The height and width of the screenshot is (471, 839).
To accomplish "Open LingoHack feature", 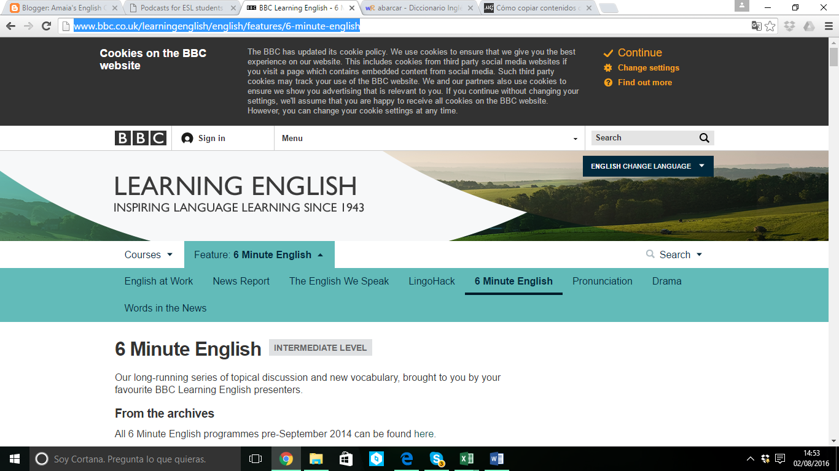I will 432,281.
